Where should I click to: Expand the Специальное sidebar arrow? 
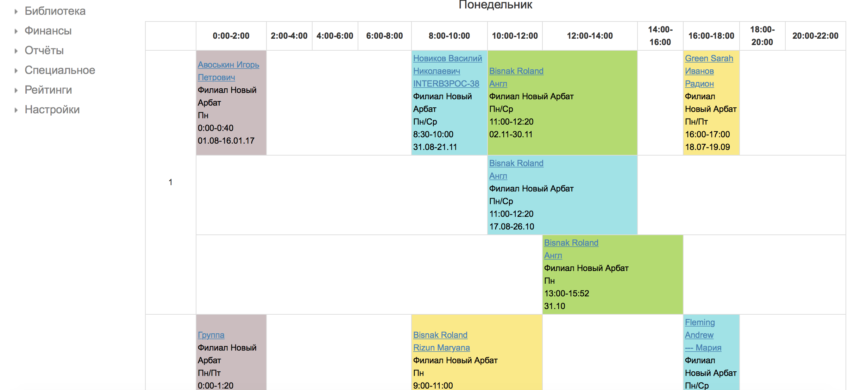click(16, 71)
